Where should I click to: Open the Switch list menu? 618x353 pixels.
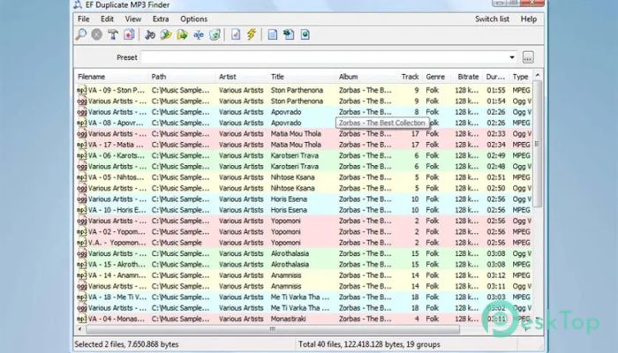coord(492,19)
